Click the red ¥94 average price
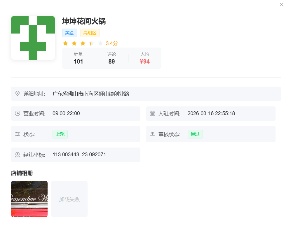This screenshot has height=228, width=291. click(x=144, y=62)
